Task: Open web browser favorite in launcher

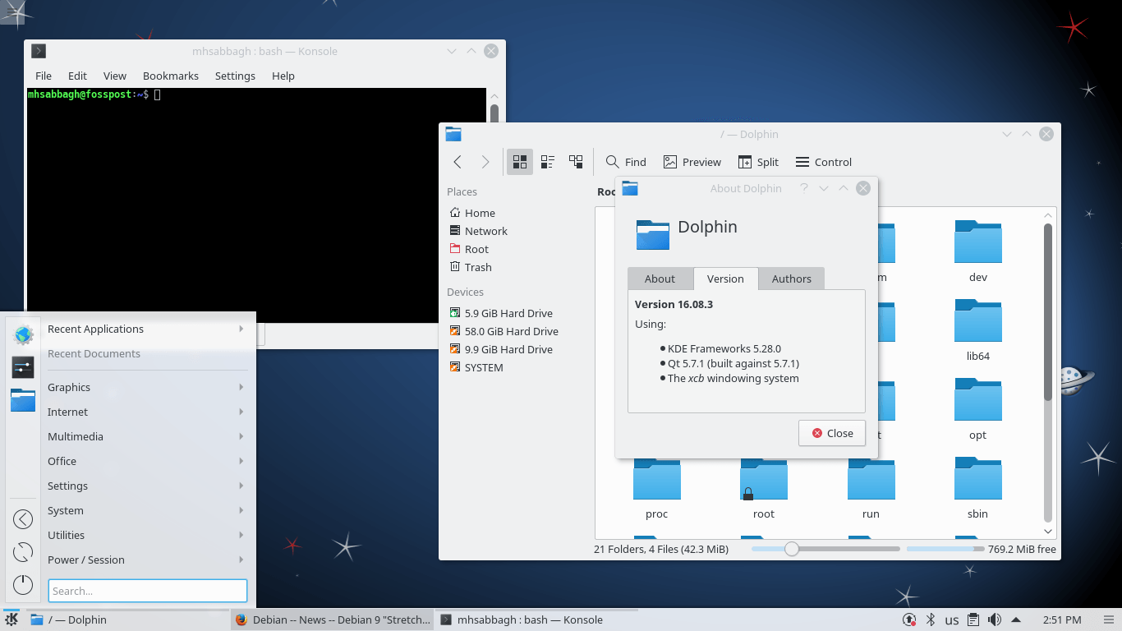Action: tap(23, 334)
